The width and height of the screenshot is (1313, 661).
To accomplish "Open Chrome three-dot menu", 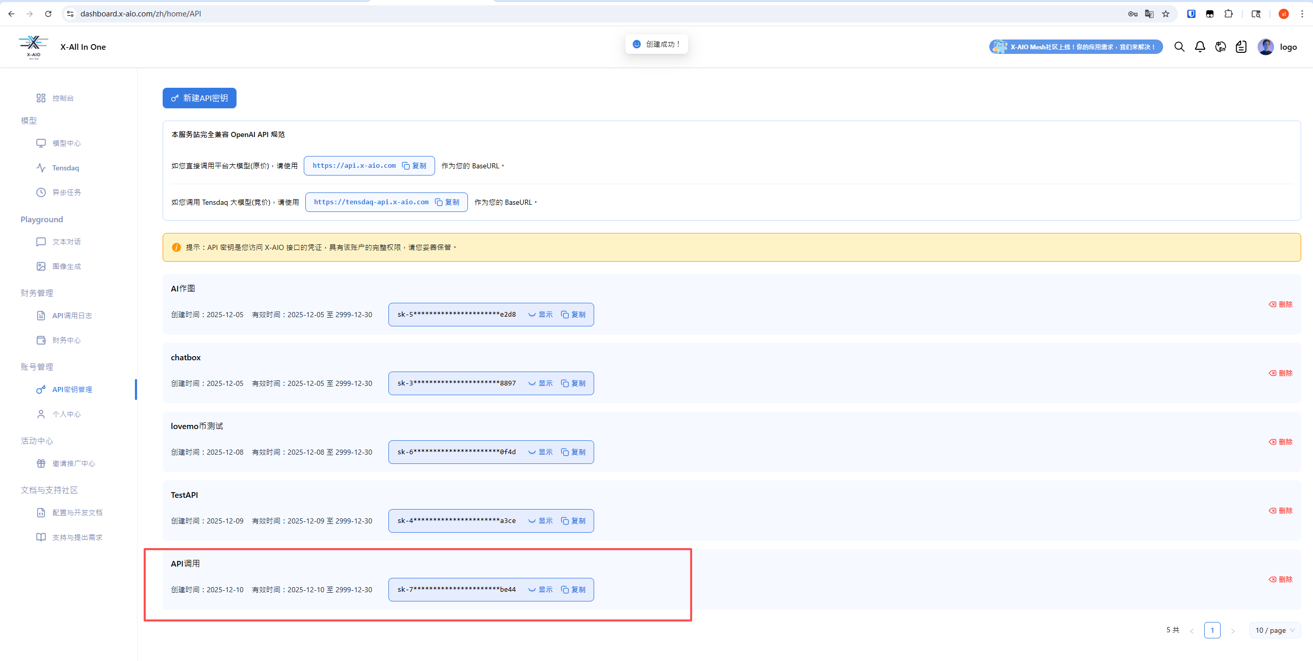I will [x=1302, y=14].
